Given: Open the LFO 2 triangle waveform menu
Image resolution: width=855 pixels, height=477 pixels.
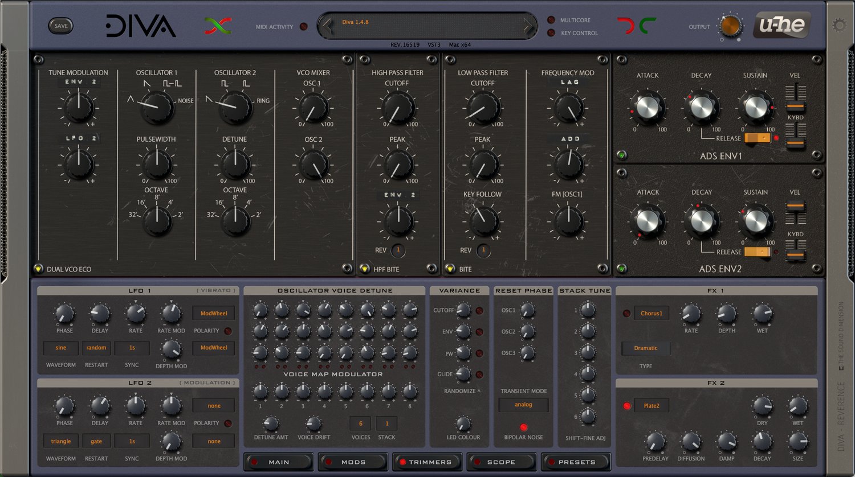Looking at the screenshot, I should point(61,441).
